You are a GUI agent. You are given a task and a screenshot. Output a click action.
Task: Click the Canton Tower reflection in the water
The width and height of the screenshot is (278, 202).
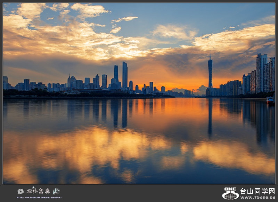tap(210, 118)
